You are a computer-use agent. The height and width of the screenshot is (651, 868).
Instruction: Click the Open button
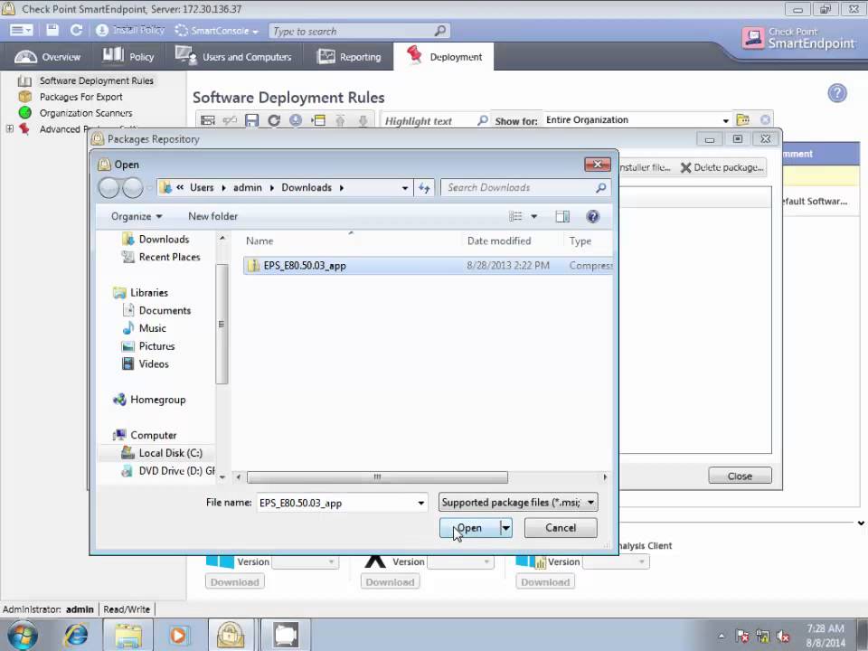click(x=470, y=528)
